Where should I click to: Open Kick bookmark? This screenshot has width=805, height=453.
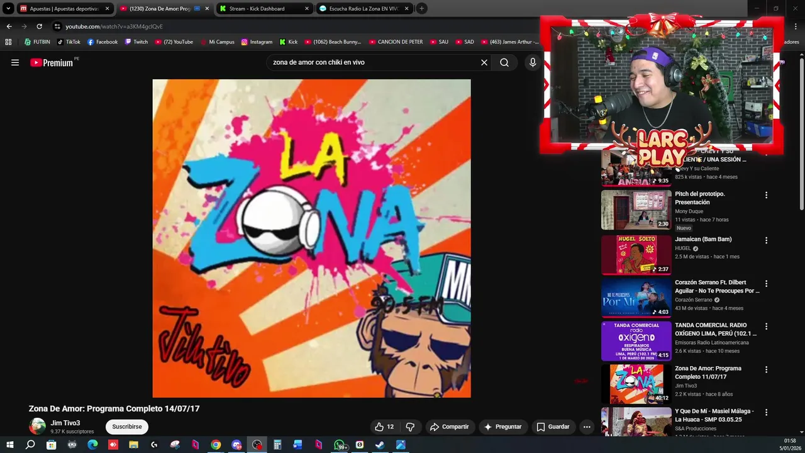click(x=289, y=42)
